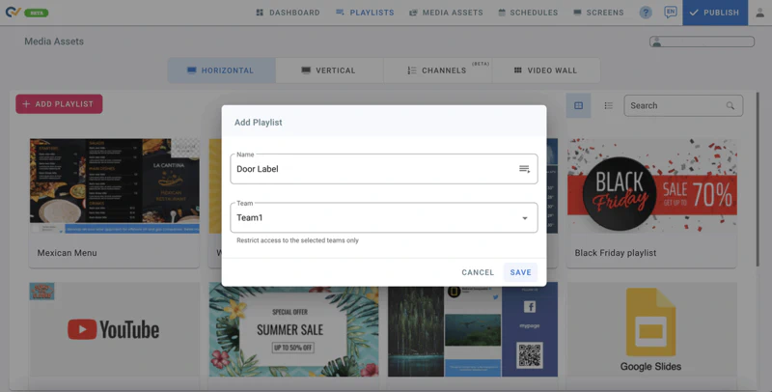Viewport: 772px width, 392px height.
Task: Cancel the Add Playlist dialog
Action: 478,272
